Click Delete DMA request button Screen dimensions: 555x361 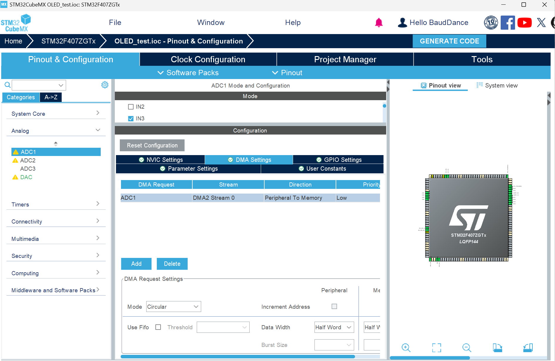point(172,264)
